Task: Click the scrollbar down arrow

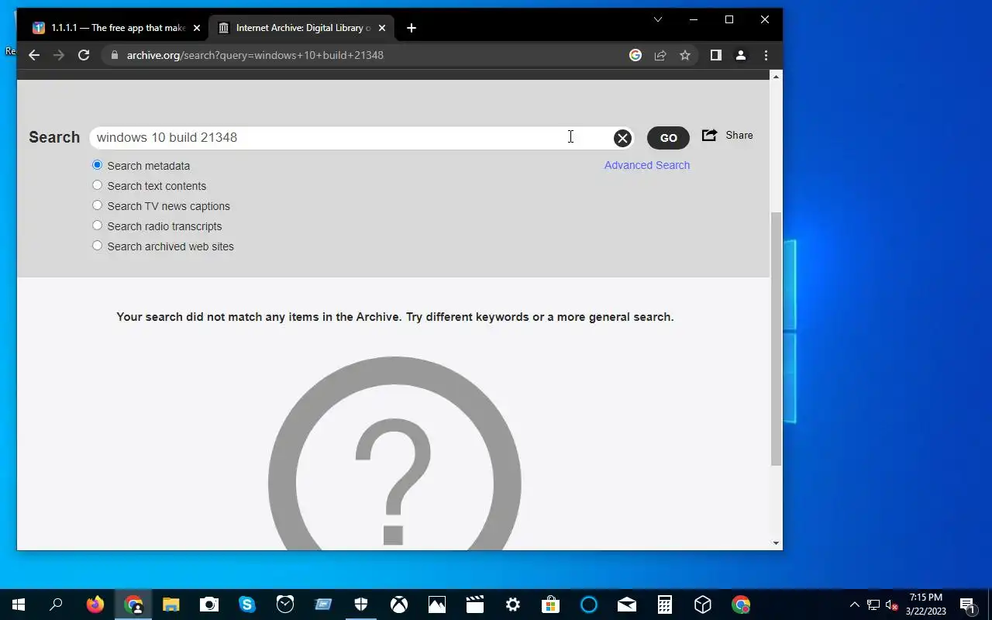Action: point(777,543)
